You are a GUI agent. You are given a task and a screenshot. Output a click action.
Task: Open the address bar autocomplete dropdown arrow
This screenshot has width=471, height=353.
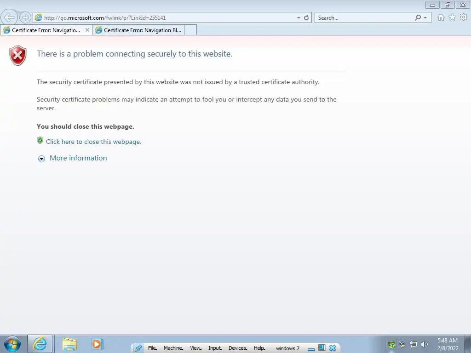pos(299,18)
